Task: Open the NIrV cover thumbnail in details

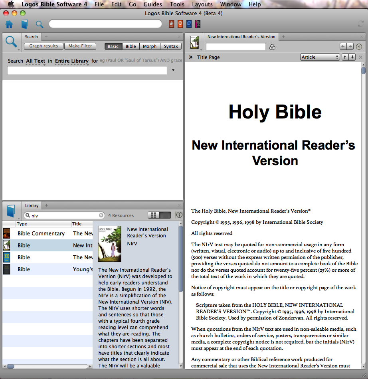Action: [x=109, y=244]
